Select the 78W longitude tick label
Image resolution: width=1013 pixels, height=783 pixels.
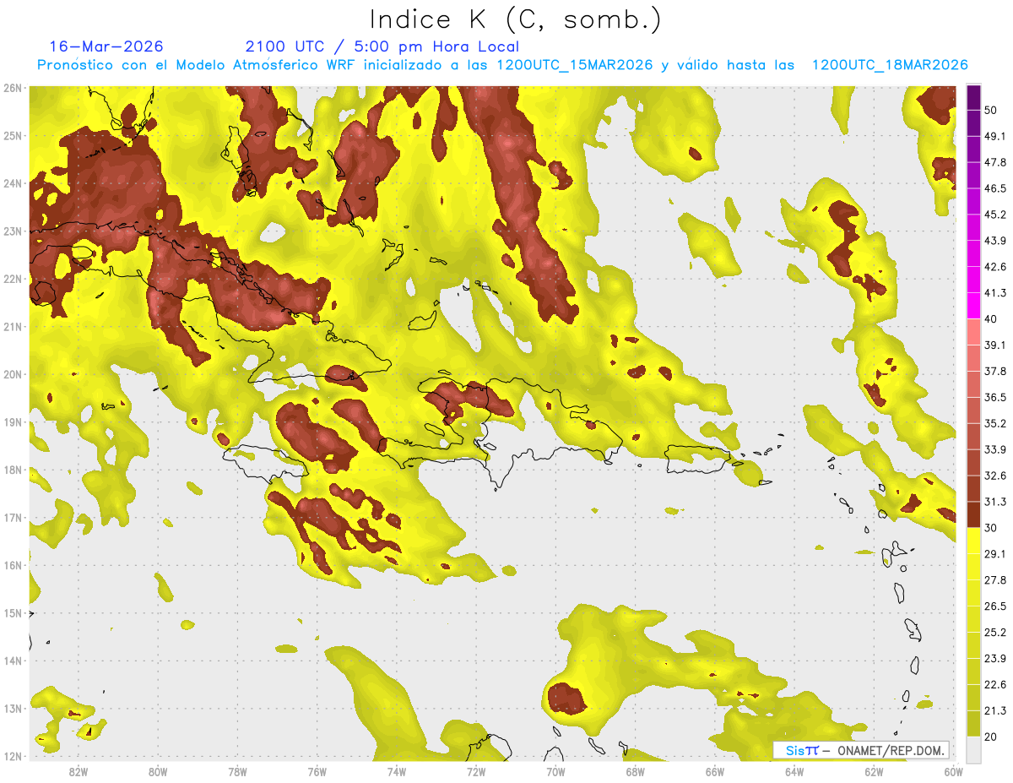[237, 771]
